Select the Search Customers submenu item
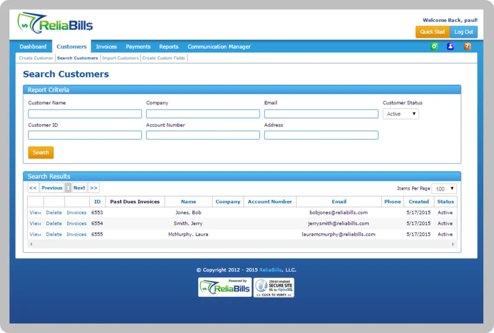 [77, 58]
